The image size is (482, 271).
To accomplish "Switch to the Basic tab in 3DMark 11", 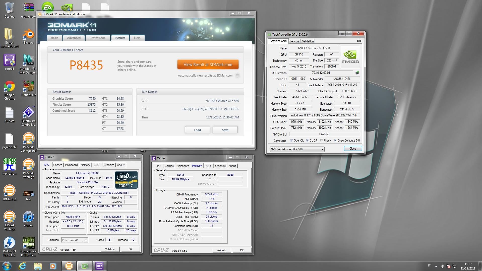I will pos(54,38).
